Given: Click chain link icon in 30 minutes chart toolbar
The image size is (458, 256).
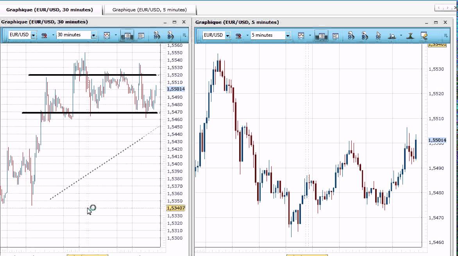Looking at the screenshot, I should [x=45, y=35].
